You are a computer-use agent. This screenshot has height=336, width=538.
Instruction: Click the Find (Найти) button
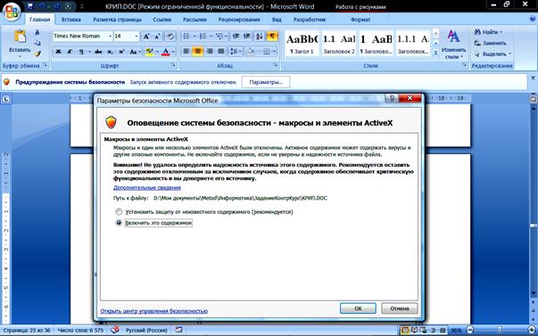(488, 32)
